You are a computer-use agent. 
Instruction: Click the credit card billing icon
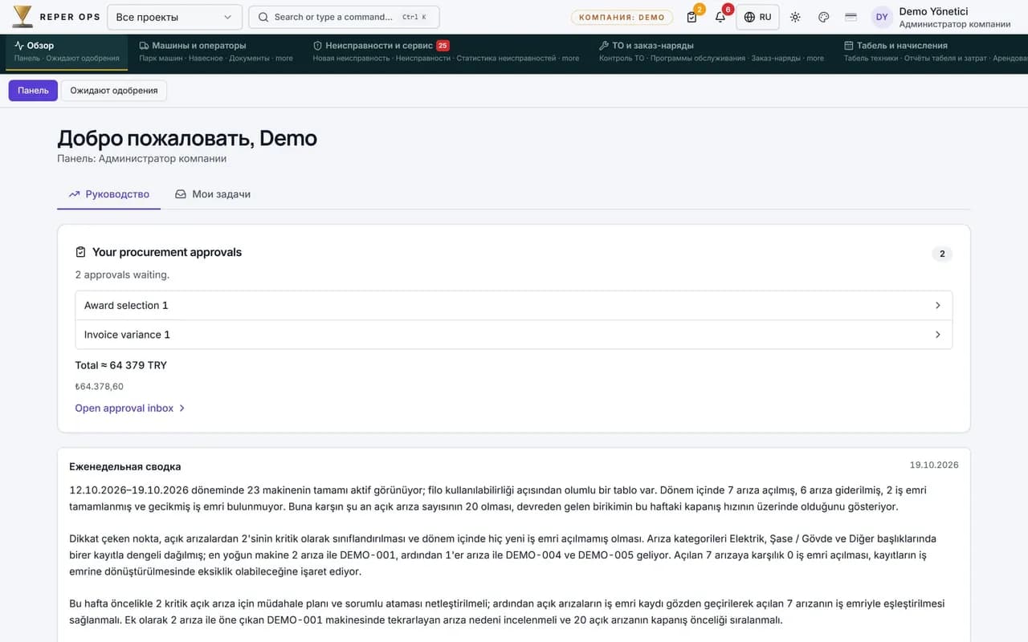point(851,17)
